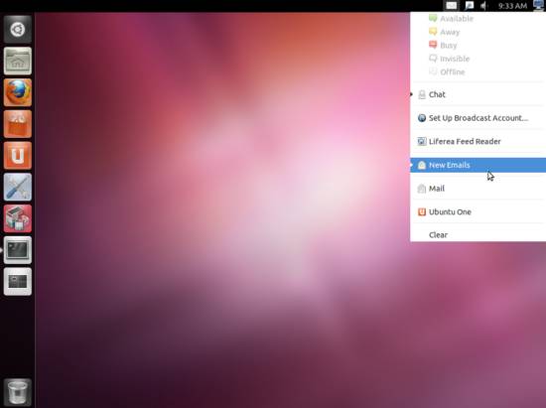
Task: Open Ubuntu One launcher icon
Action: pyautogui.click(x=18, y=155)
